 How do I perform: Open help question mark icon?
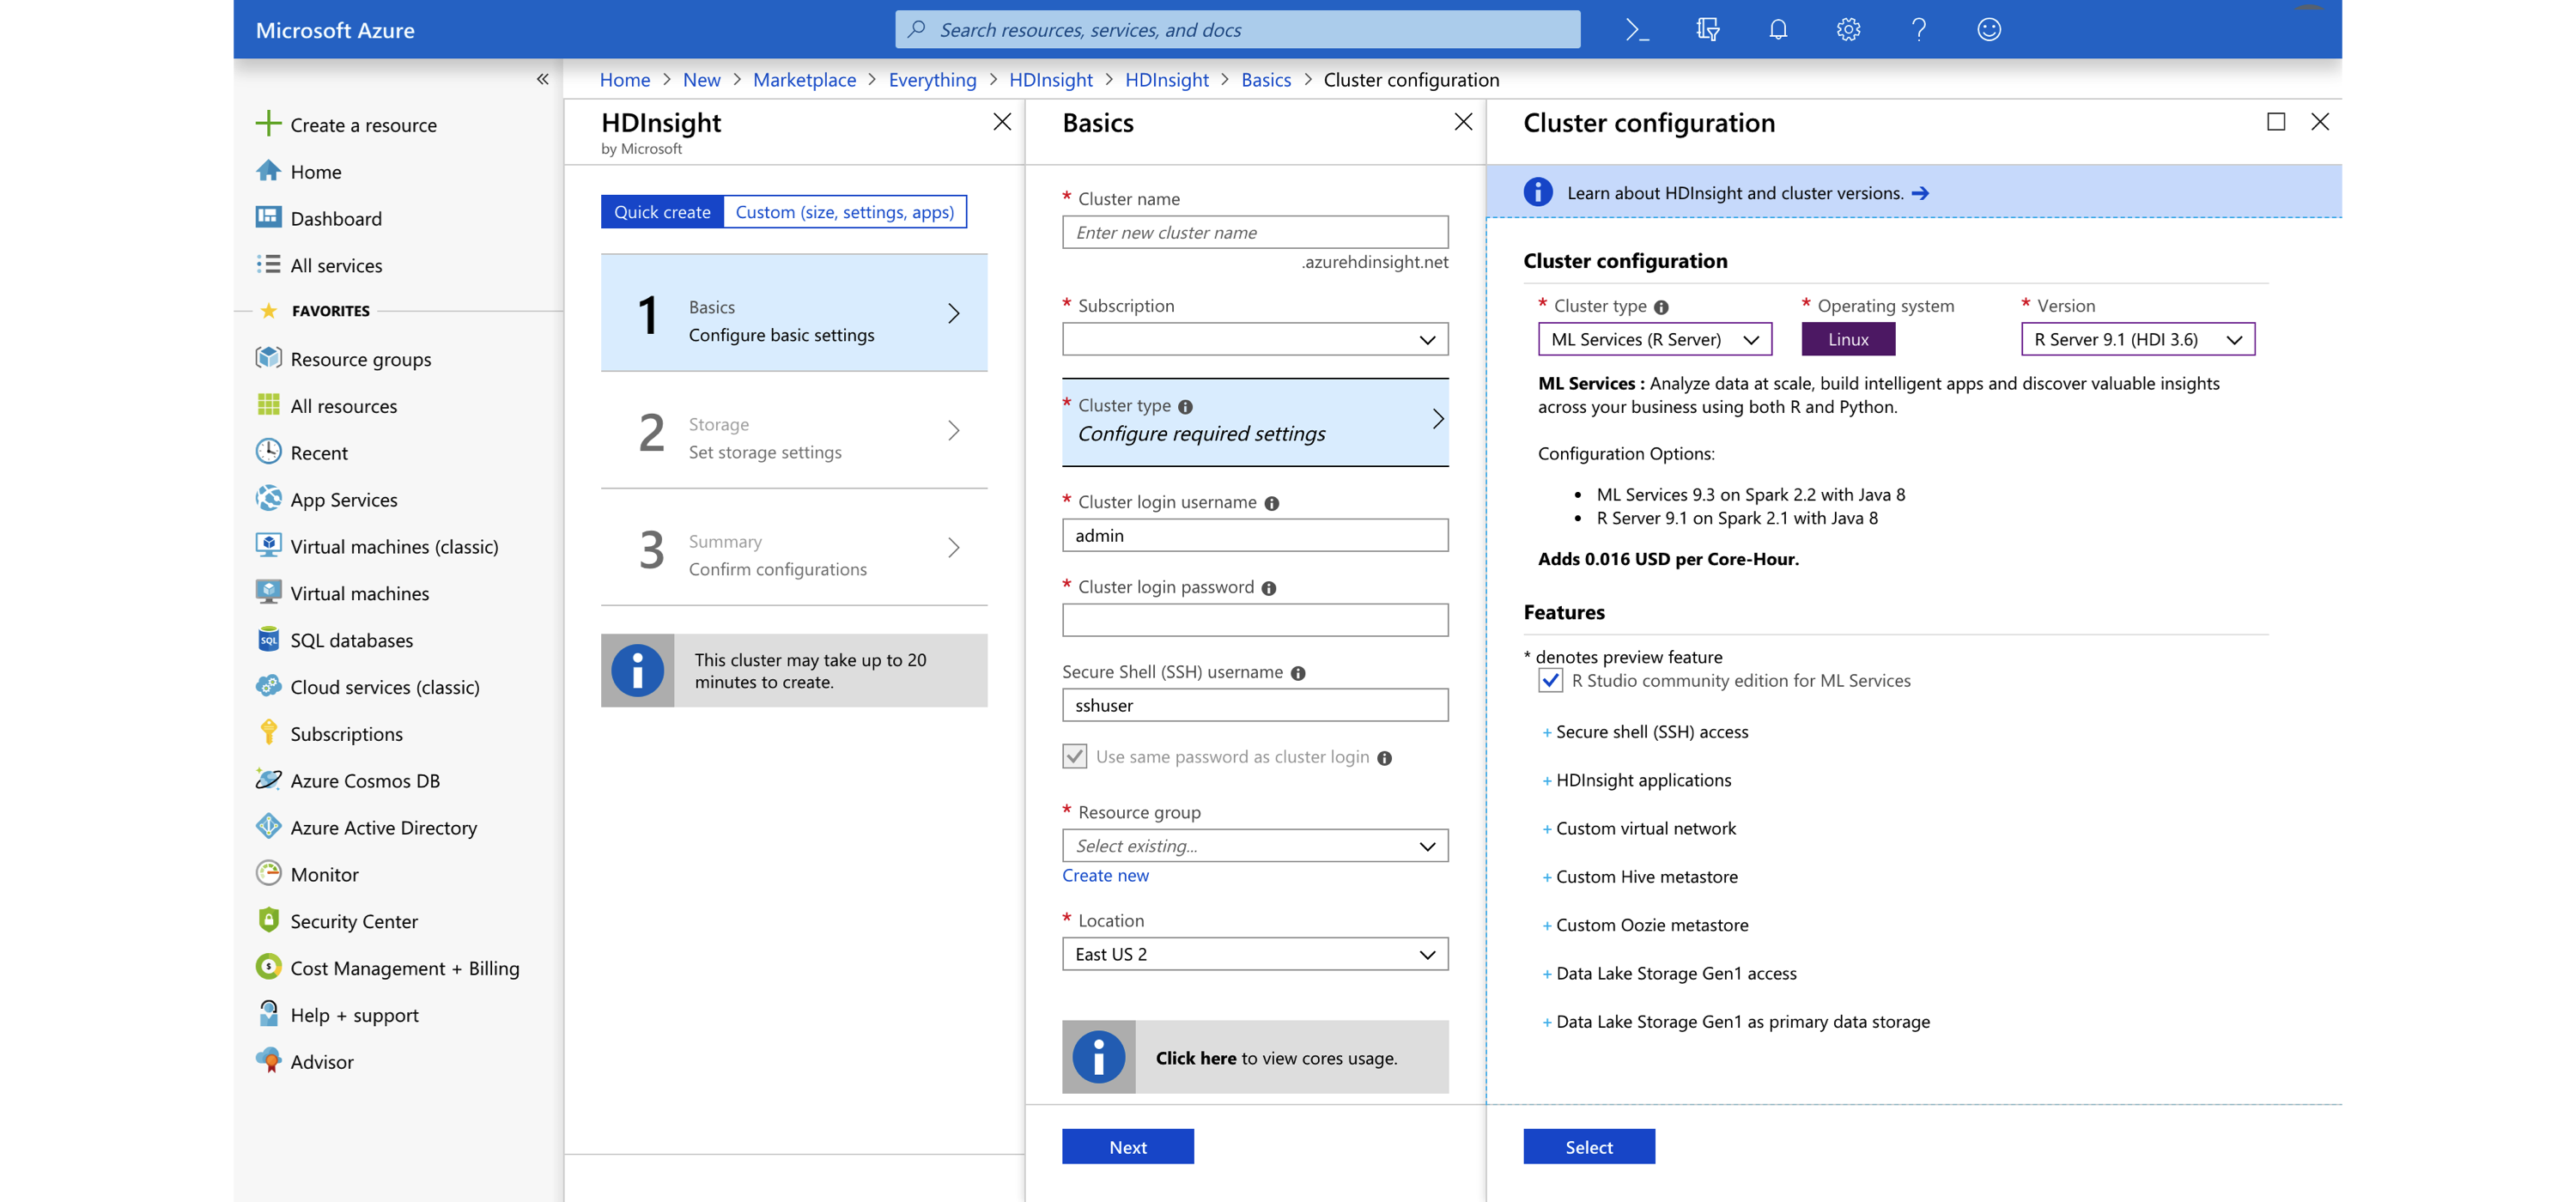(x=1918, y=30)
